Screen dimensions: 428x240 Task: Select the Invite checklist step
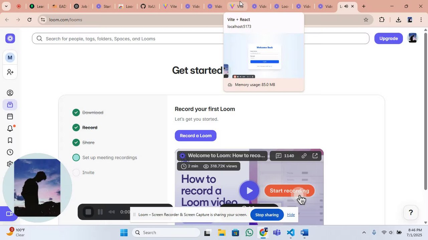coord(83,172)
